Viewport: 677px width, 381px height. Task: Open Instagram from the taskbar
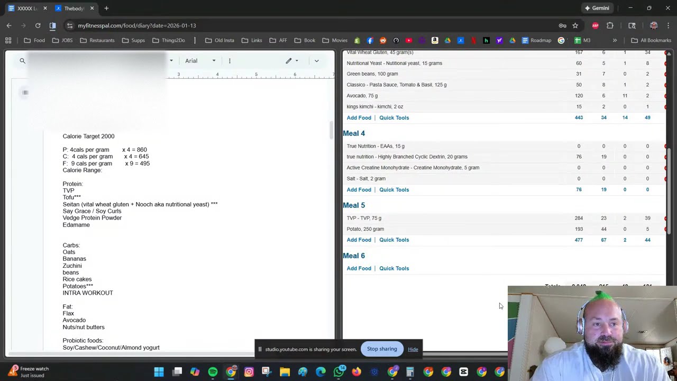249,372
